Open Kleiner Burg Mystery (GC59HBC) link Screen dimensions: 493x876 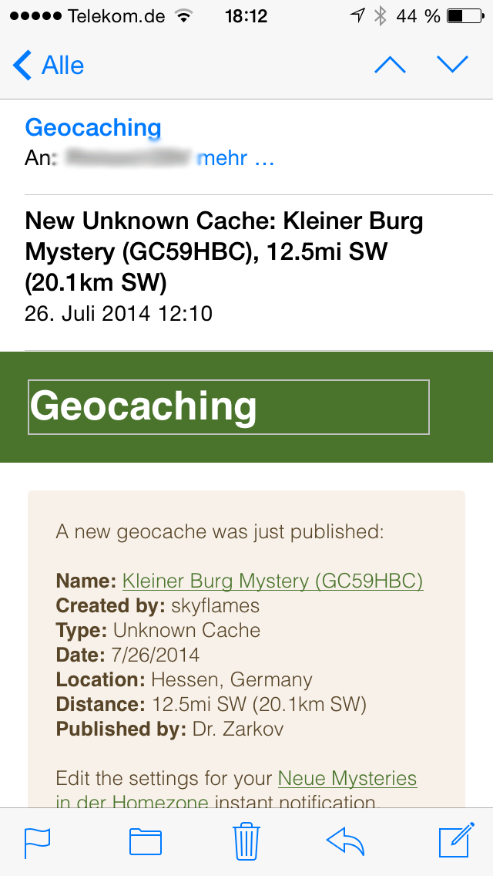coord(273,581)
